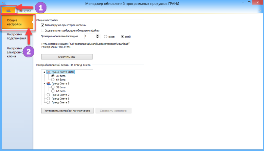Open the orange application menu button
This screenshot has height=151, width=264.
[9, 10]
